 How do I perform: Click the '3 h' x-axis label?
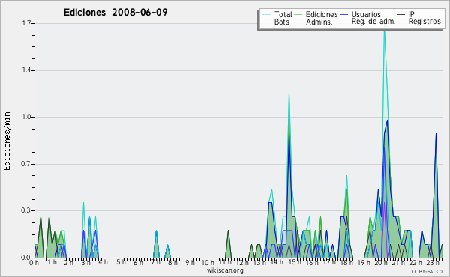tap(85, 263)
